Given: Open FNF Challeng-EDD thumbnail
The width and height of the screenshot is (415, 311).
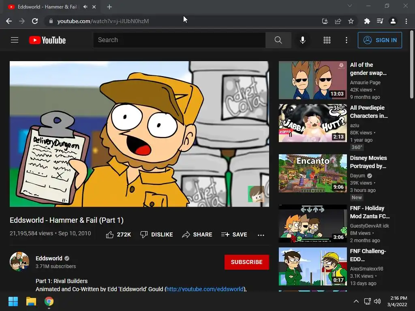Looking at the screenshot, I should [312, 266].
